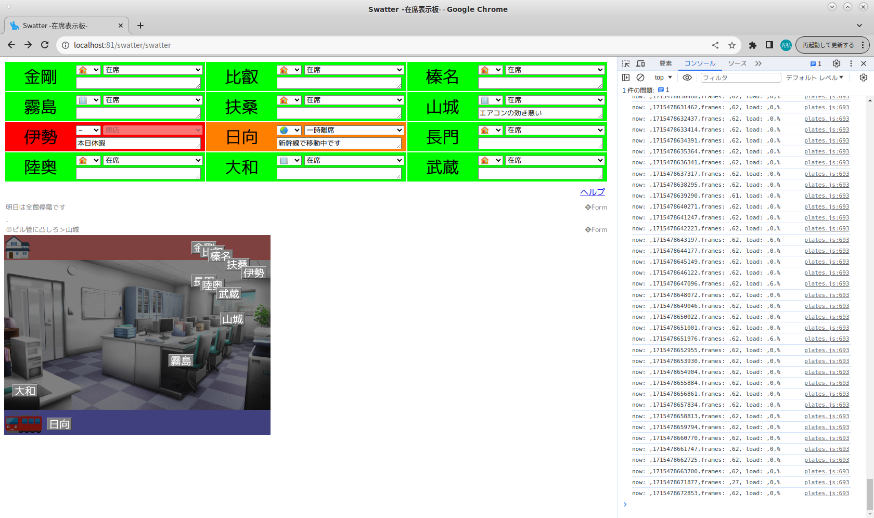The height and width of the screenshot is (518, 874).
Task: Bookmark this page with the star icon
Action: pos(732,45)
